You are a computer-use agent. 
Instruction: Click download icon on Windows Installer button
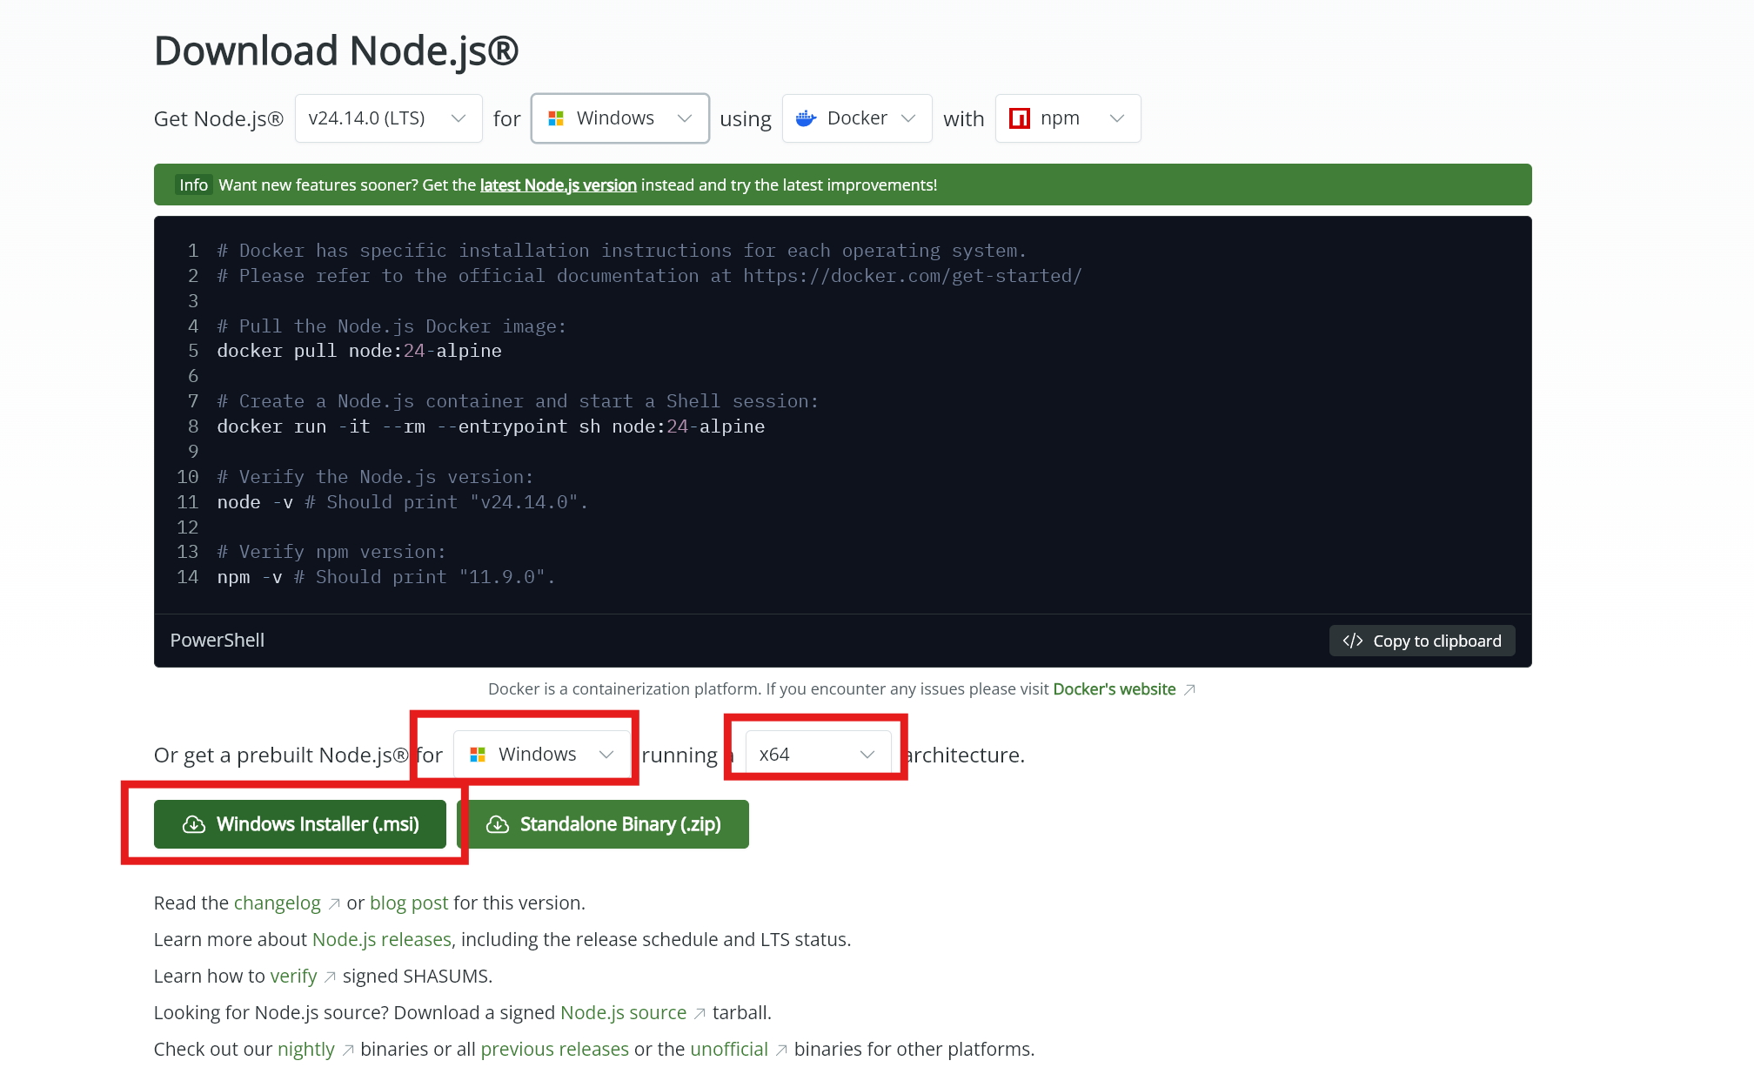[x=193, y=824]
